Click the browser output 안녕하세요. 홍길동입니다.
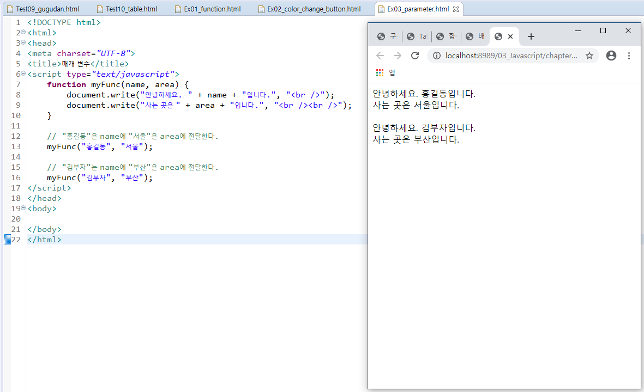Screen dimensions: 644x392 point(424,94)
